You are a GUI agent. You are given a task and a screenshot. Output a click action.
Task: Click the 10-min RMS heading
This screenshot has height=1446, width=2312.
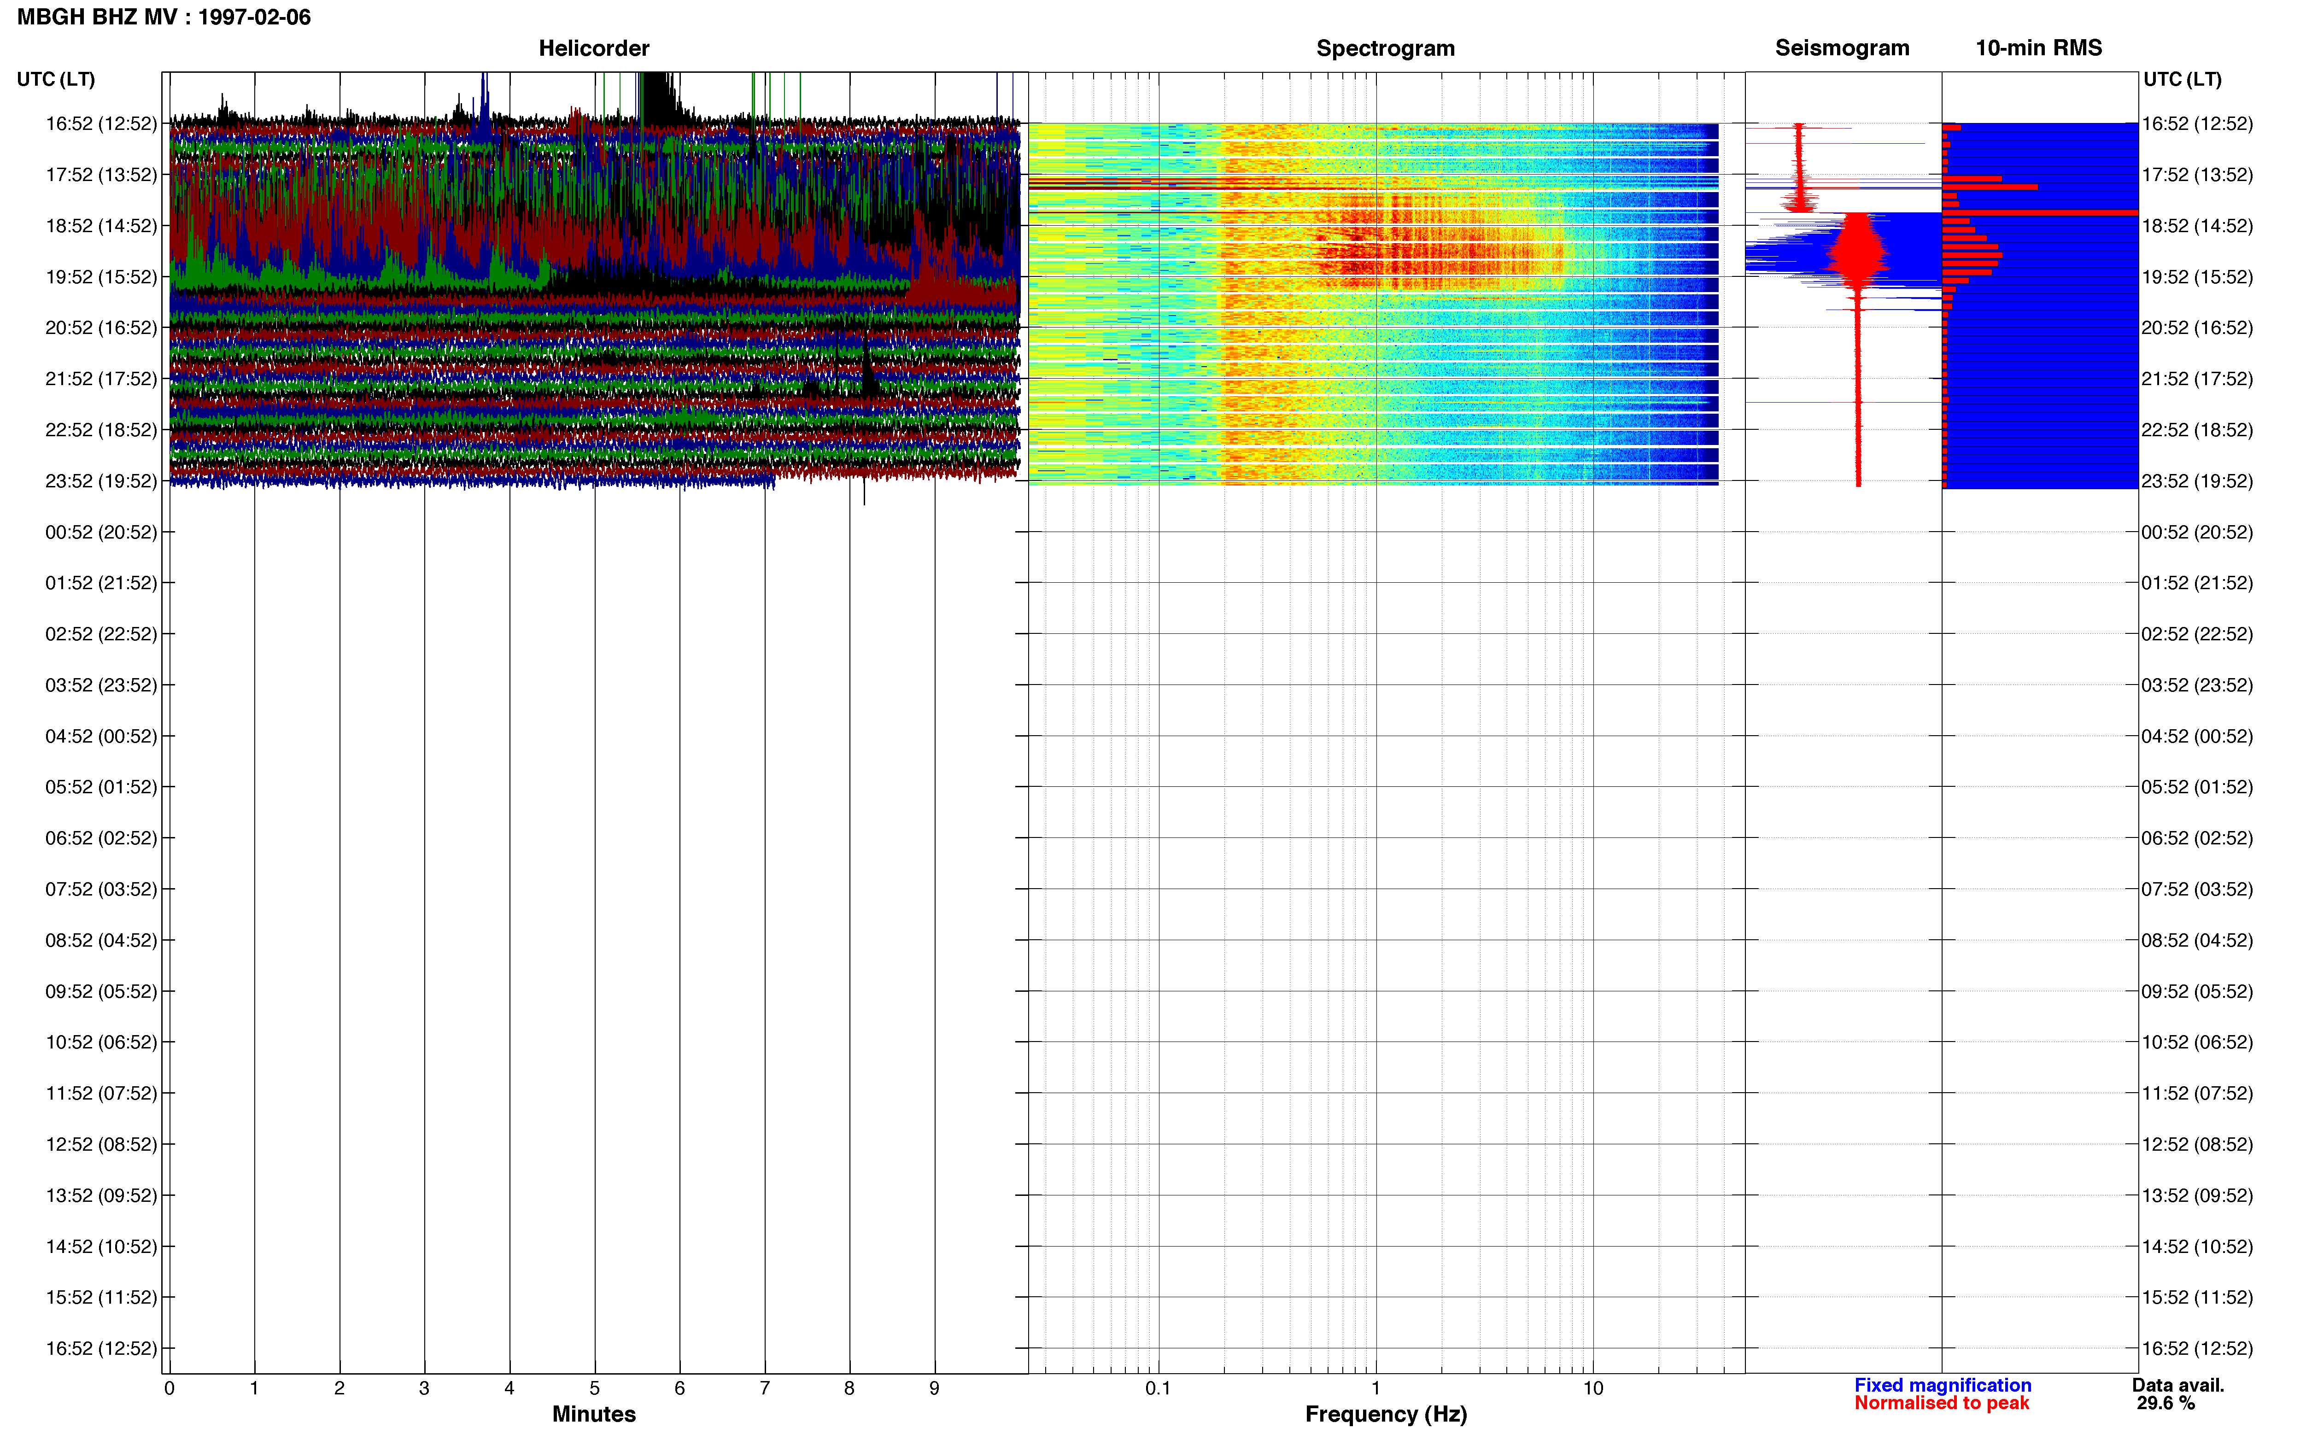pos(2038,48)
